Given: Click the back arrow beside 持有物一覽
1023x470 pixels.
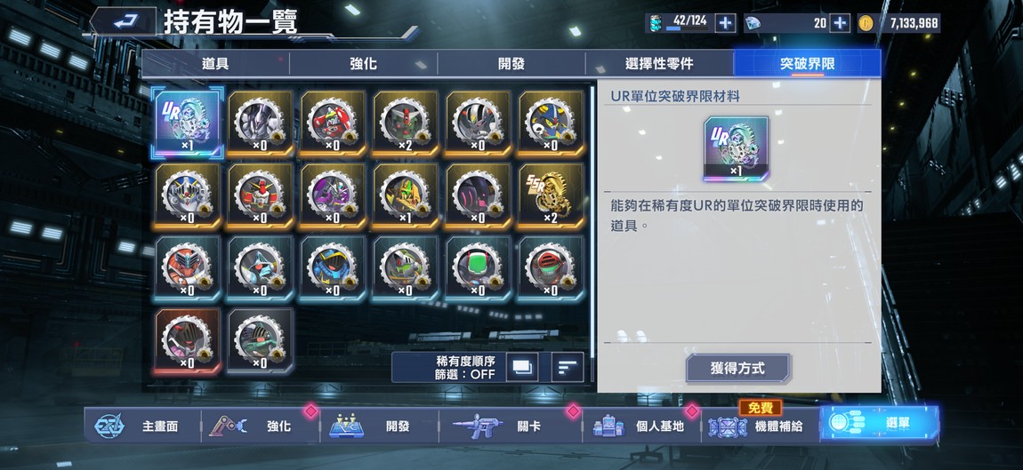Looking at the screenshot, I should point(124,22).
